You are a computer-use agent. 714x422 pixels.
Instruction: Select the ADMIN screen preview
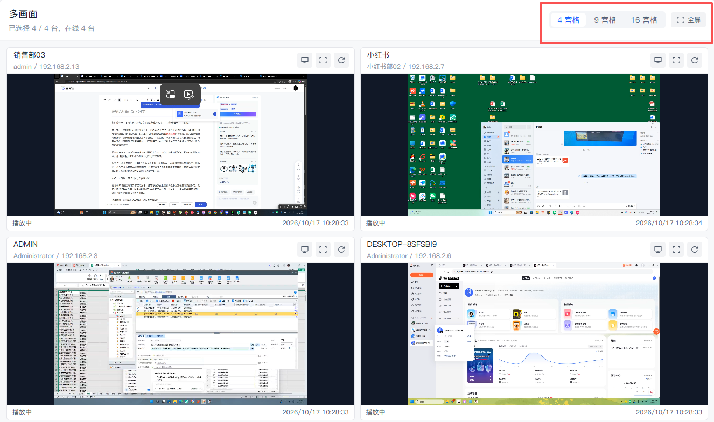(x=180, y=334)
